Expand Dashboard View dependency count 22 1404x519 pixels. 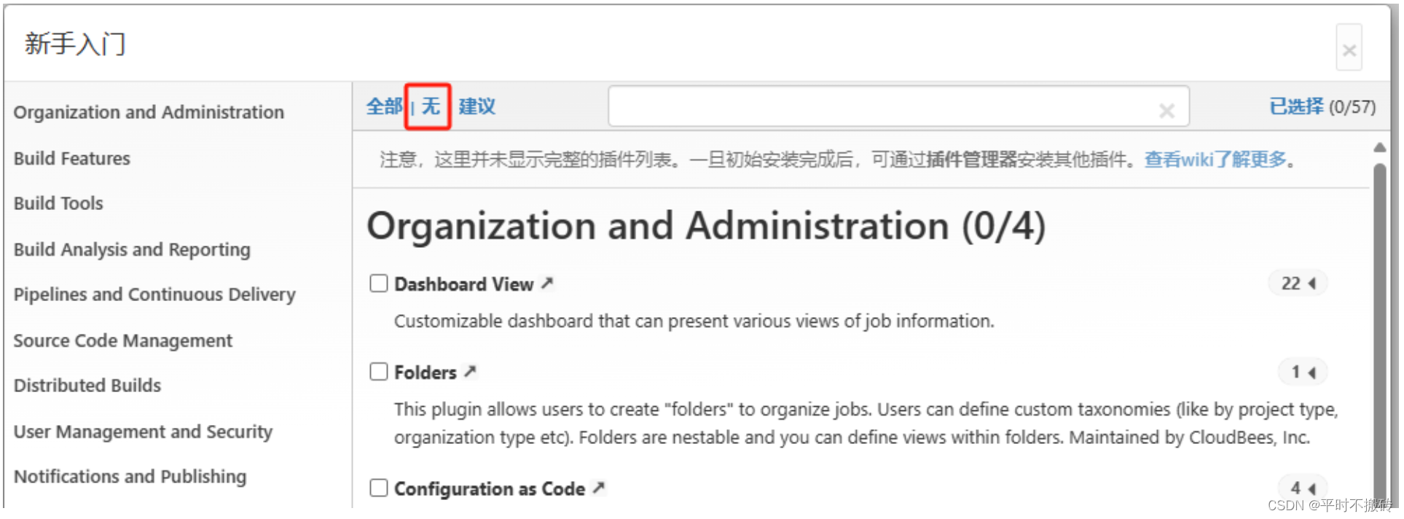click(1298, 284)
